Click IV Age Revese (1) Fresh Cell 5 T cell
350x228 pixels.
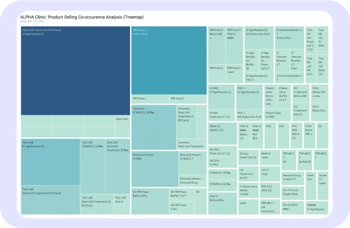coord(267,60)
